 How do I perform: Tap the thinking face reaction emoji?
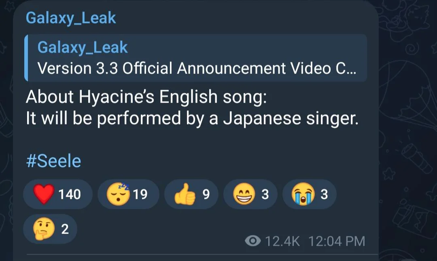pyautogui.click(x=44, y=229)
